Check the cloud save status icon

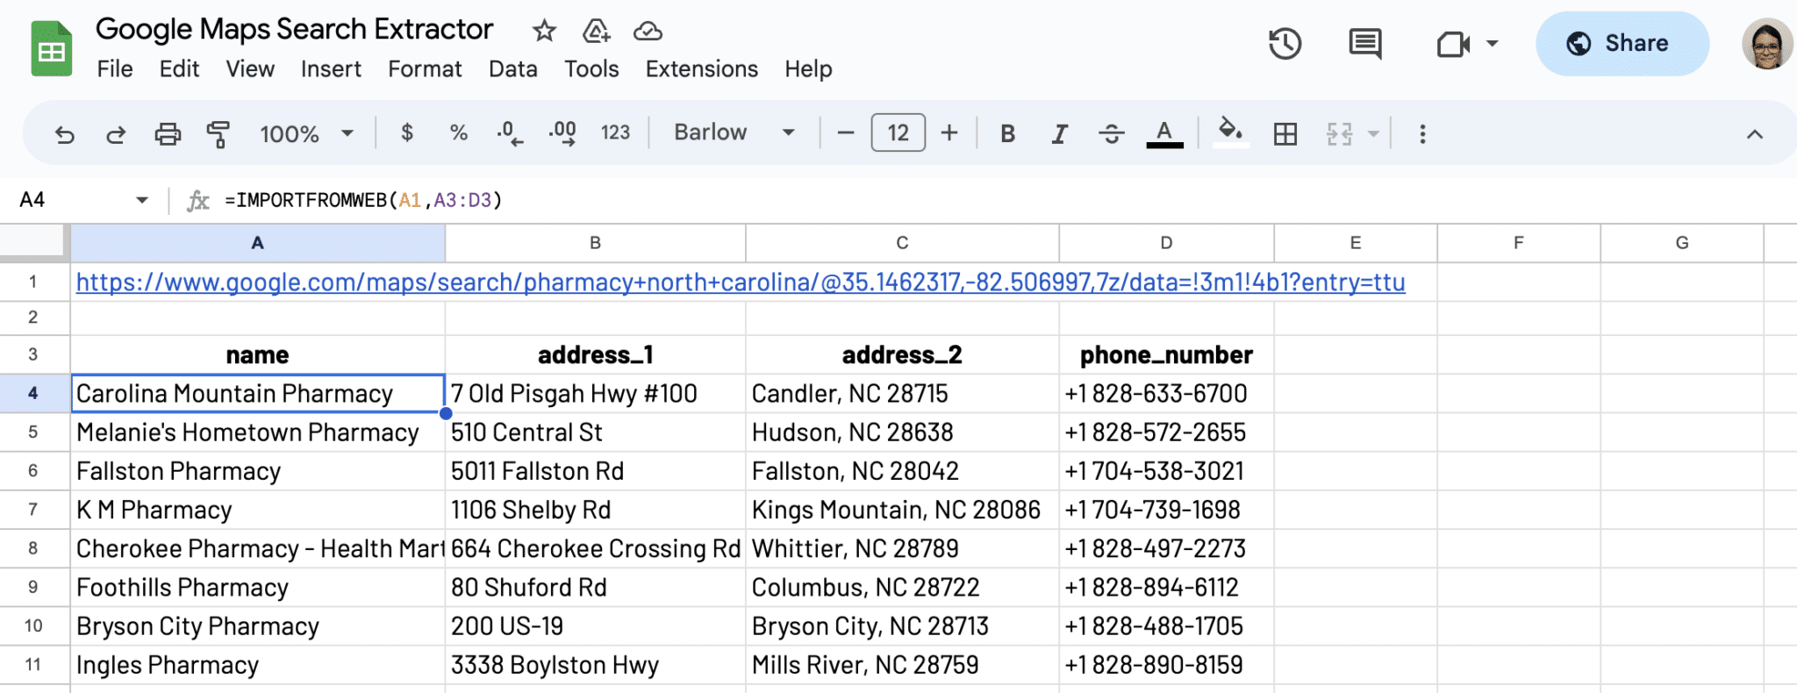648,32
